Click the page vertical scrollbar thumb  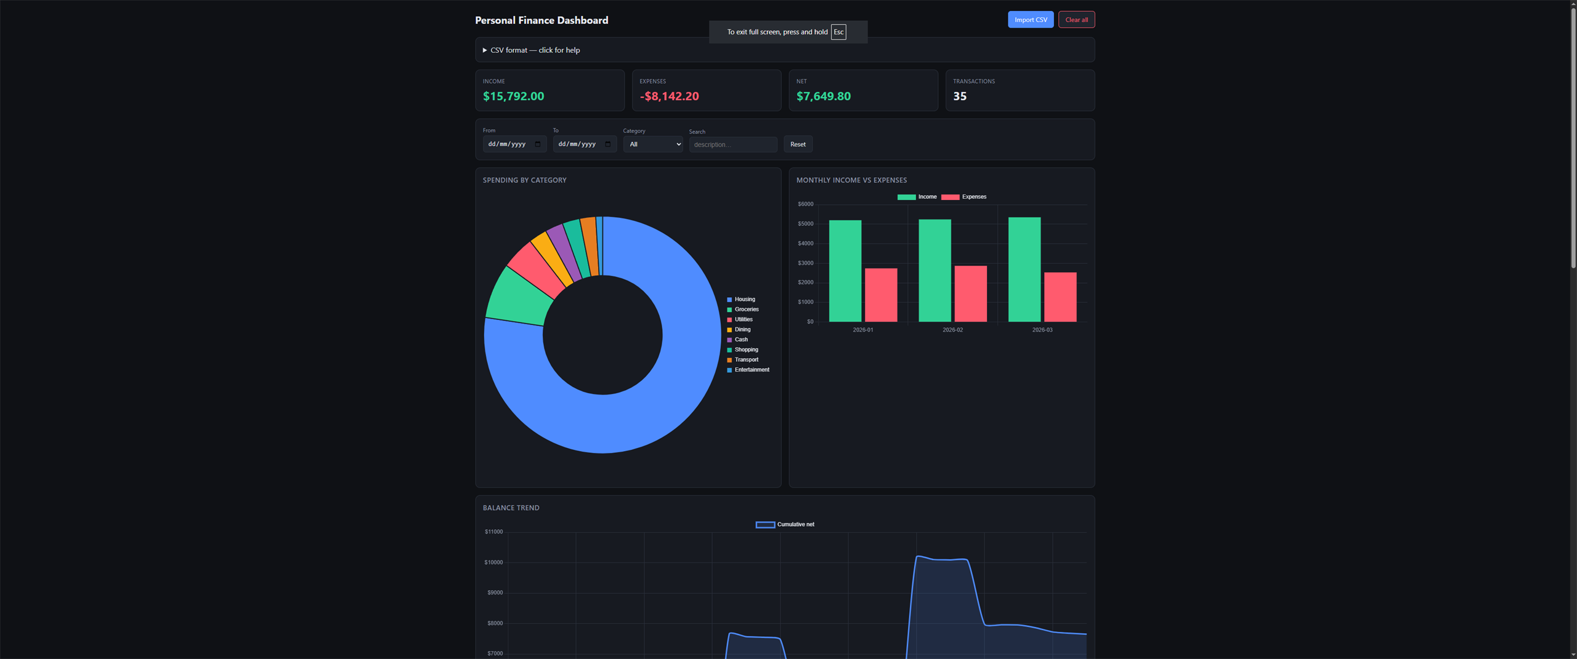(x=1573, y=138)
